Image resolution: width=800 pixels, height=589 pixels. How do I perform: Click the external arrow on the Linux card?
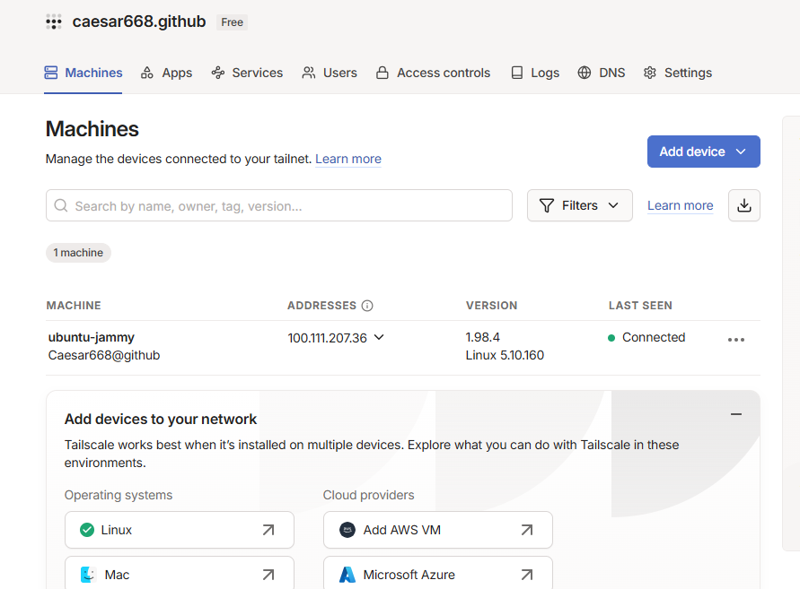(268, 530)
